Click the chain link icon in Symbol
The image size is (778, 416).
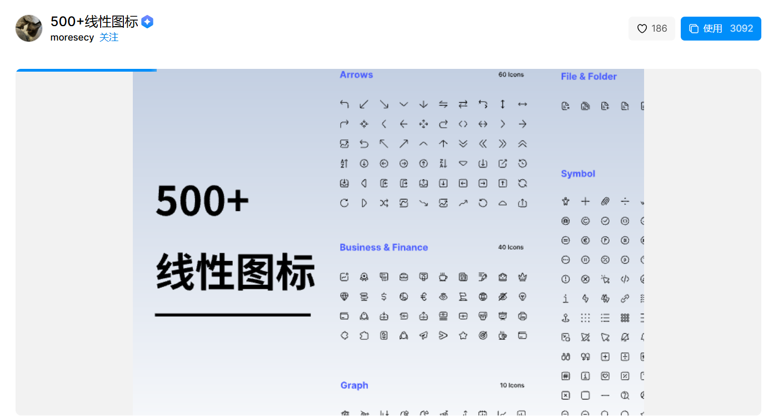click(625, 299)
